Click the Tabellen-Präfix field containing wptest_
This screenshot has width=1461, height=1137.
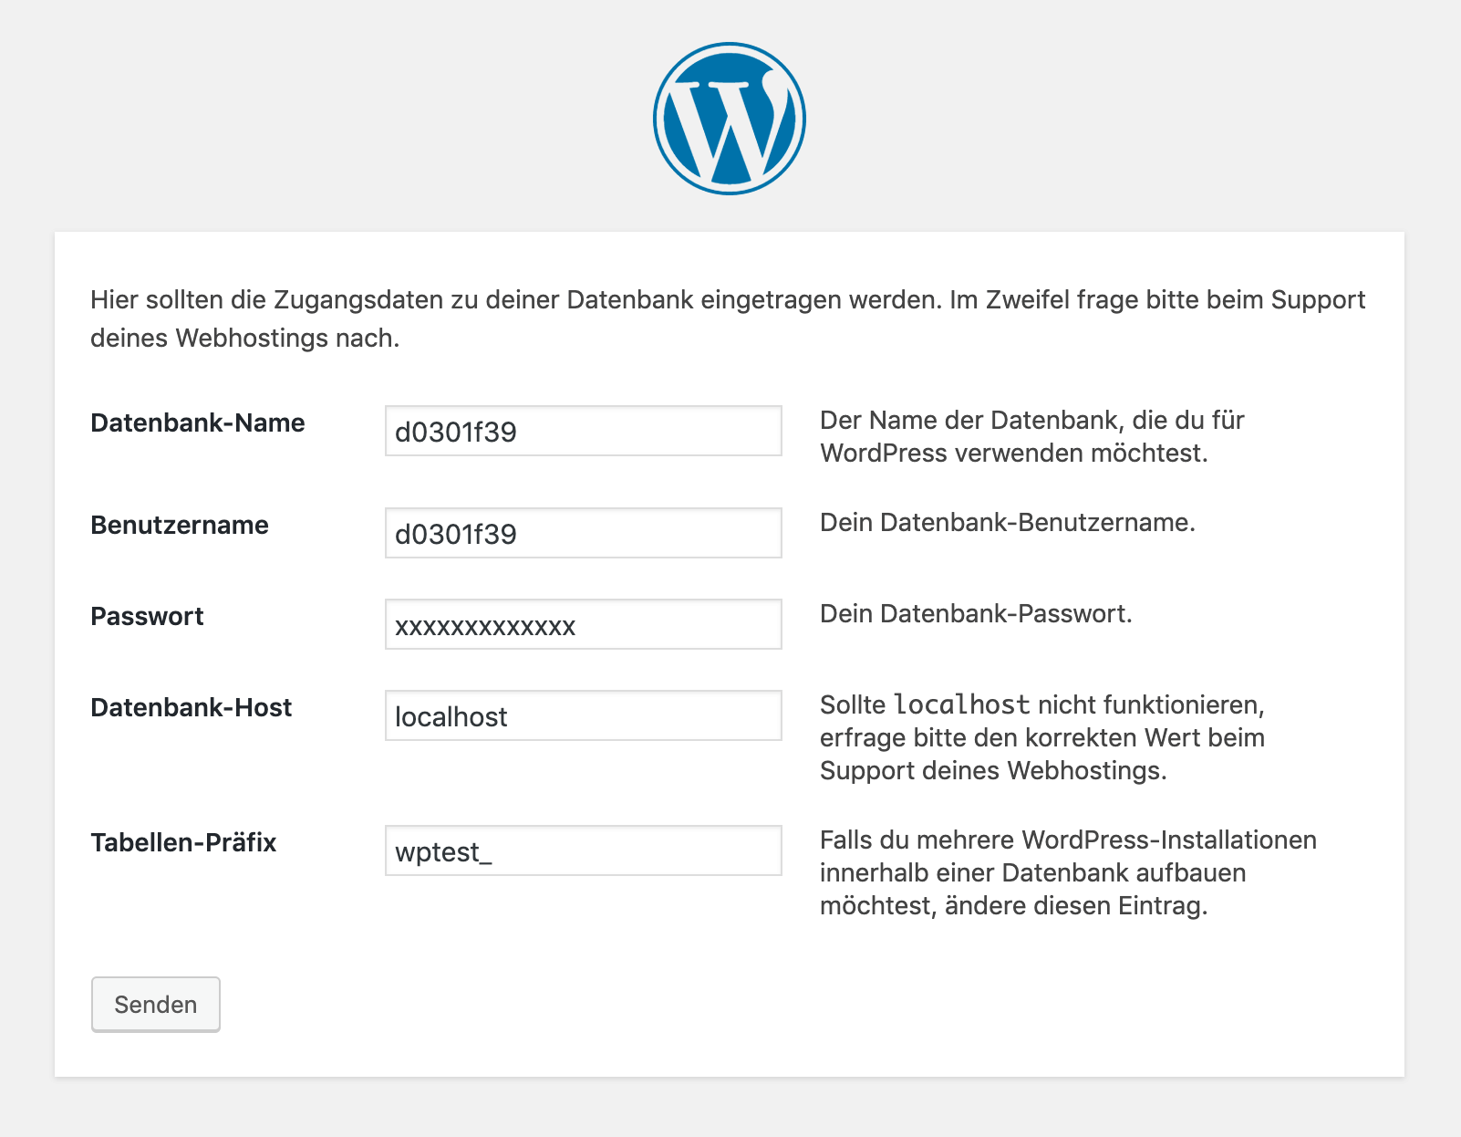coord(584,850)
